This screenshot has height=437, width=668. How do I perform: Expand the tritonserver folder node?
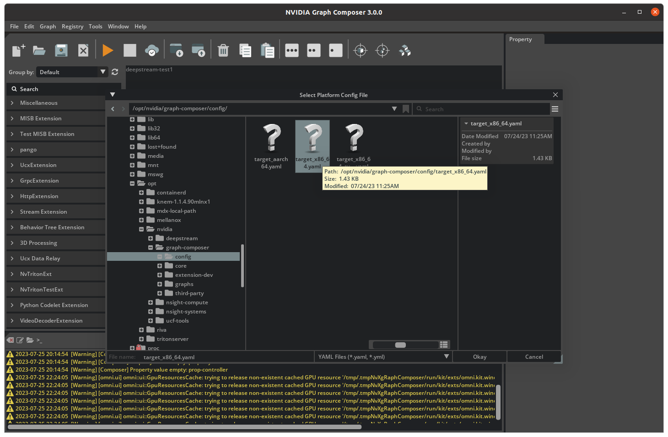coord(141,339)
